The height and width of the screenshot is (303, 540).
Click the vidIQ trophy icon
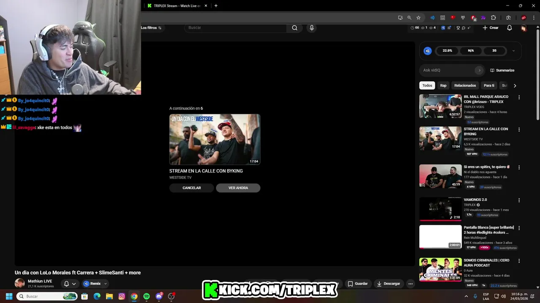[458, 28]
